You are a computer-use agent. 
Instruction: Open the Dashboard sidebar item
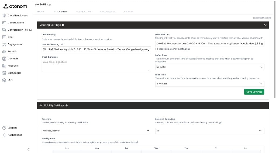14,73
